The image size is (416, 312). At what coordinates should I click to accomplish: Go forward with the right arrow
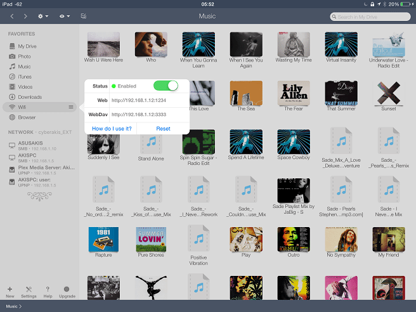point(25,16)
